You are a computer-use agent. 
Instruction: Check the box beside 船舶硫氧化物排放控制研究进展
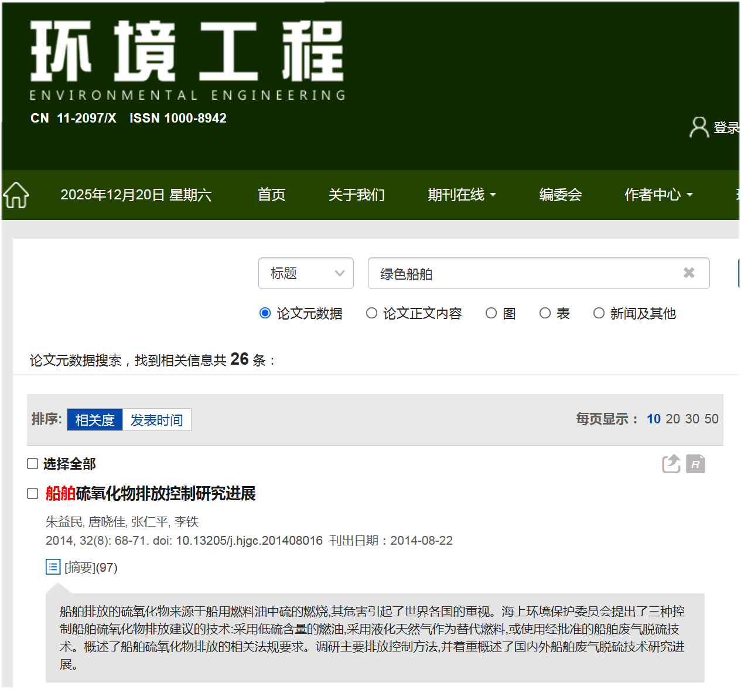point(33,494)
